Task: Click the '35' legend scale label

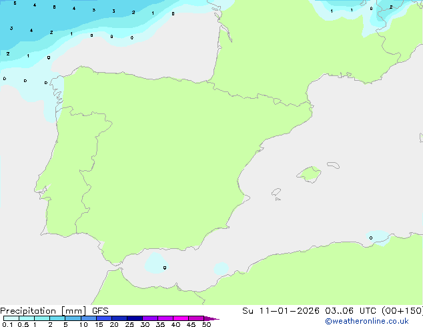Action: tap(160, 324)
